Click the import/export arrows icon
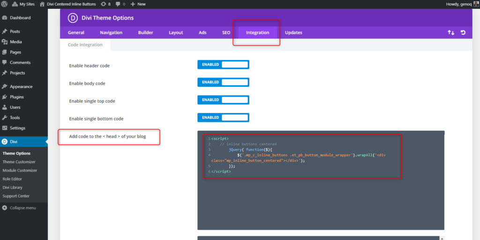 click(451, 32)
